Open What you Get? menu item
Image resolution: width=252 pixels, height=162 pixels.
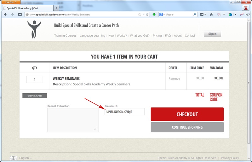point(140,36)
